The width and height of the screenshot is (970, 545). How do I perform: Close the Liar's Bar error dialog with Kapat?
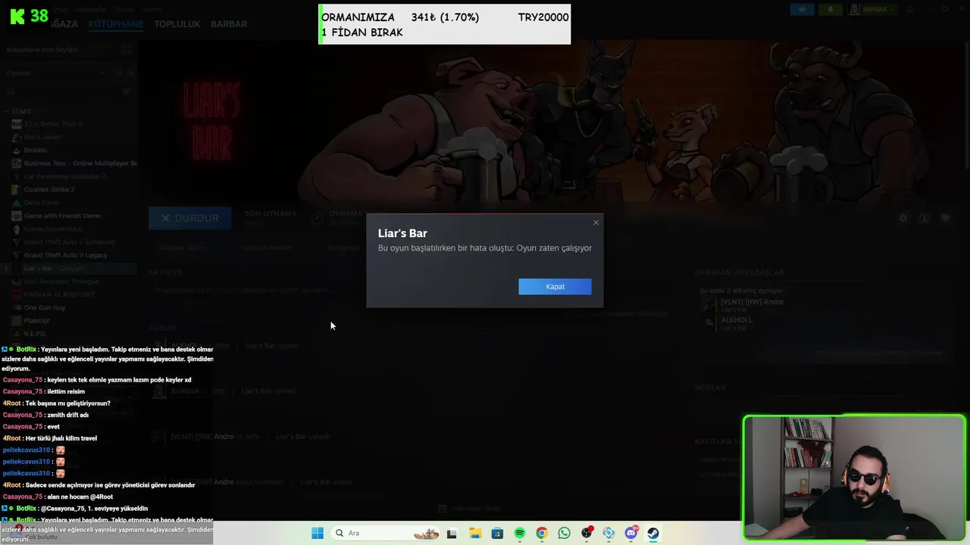point(555,286)
